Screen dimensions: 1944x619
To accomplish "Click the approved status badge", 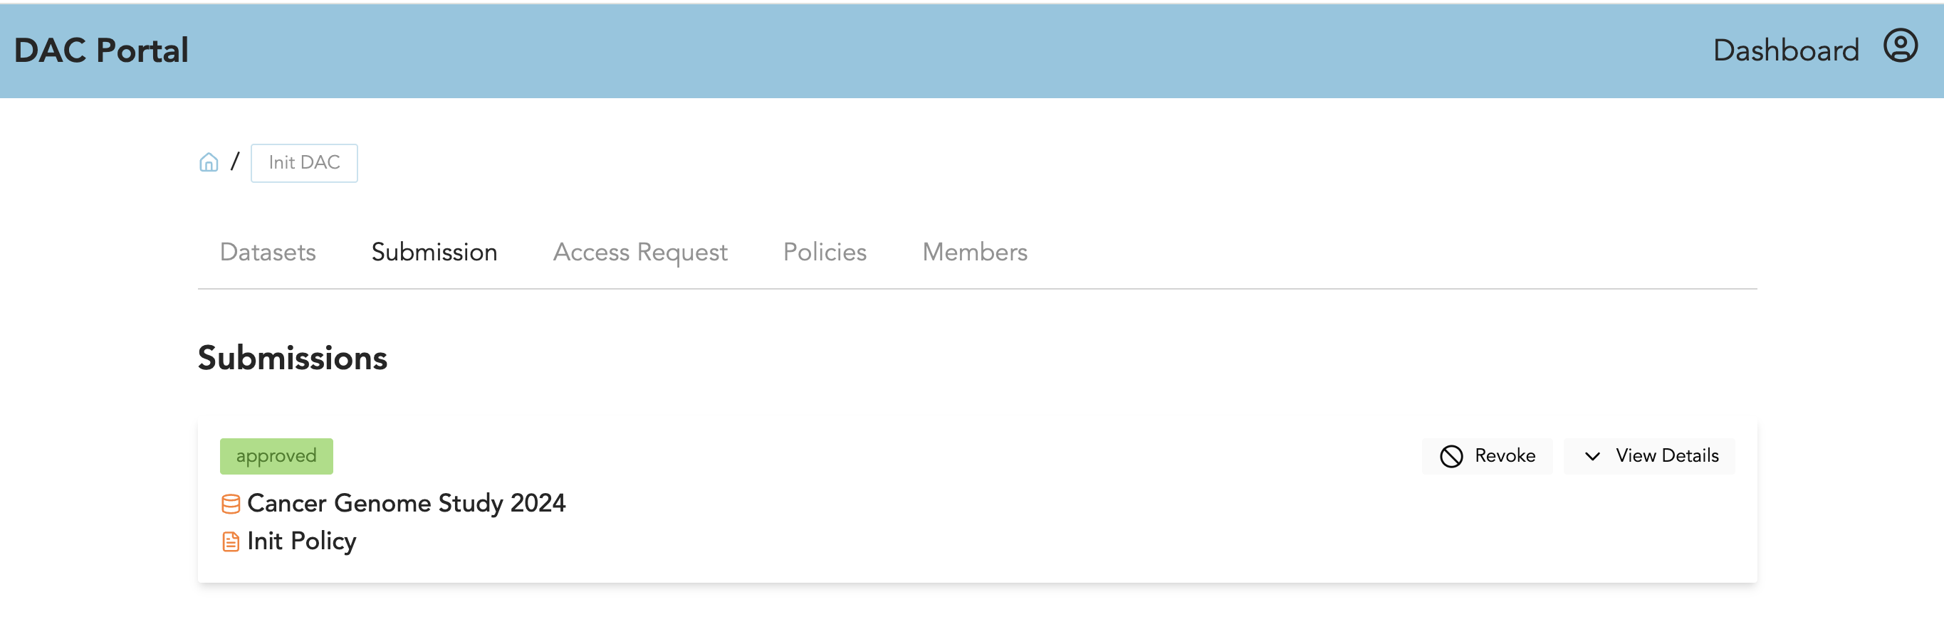I will pos(276,456).
